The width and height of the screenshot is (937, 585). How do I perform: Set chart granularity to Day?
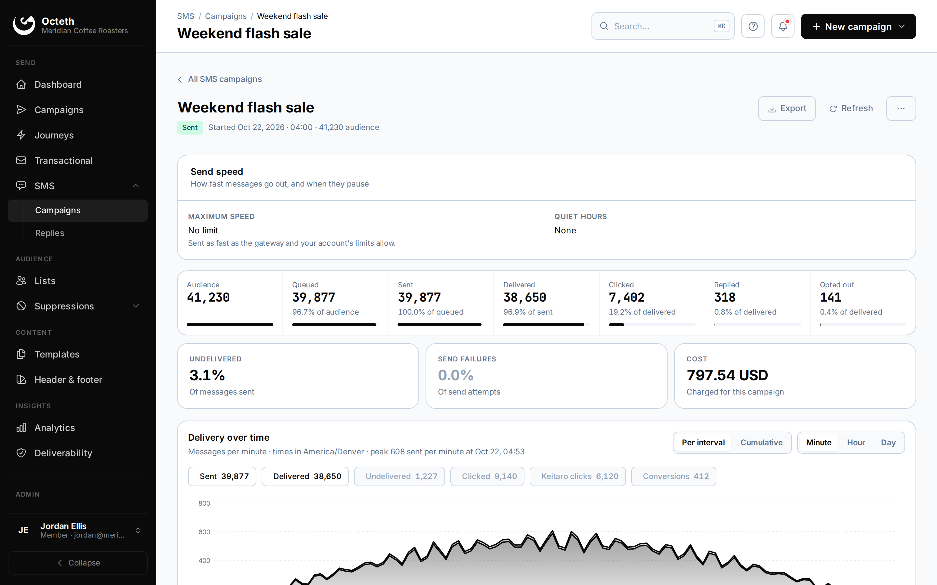888,442
